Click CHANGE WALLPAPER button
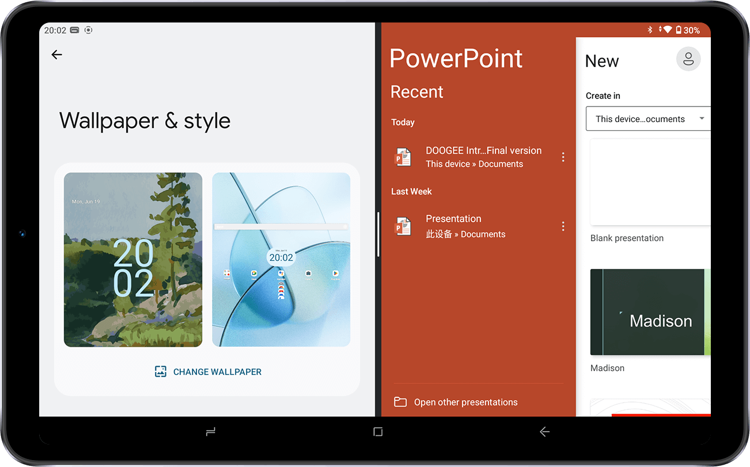 click(x=217, y=372)
